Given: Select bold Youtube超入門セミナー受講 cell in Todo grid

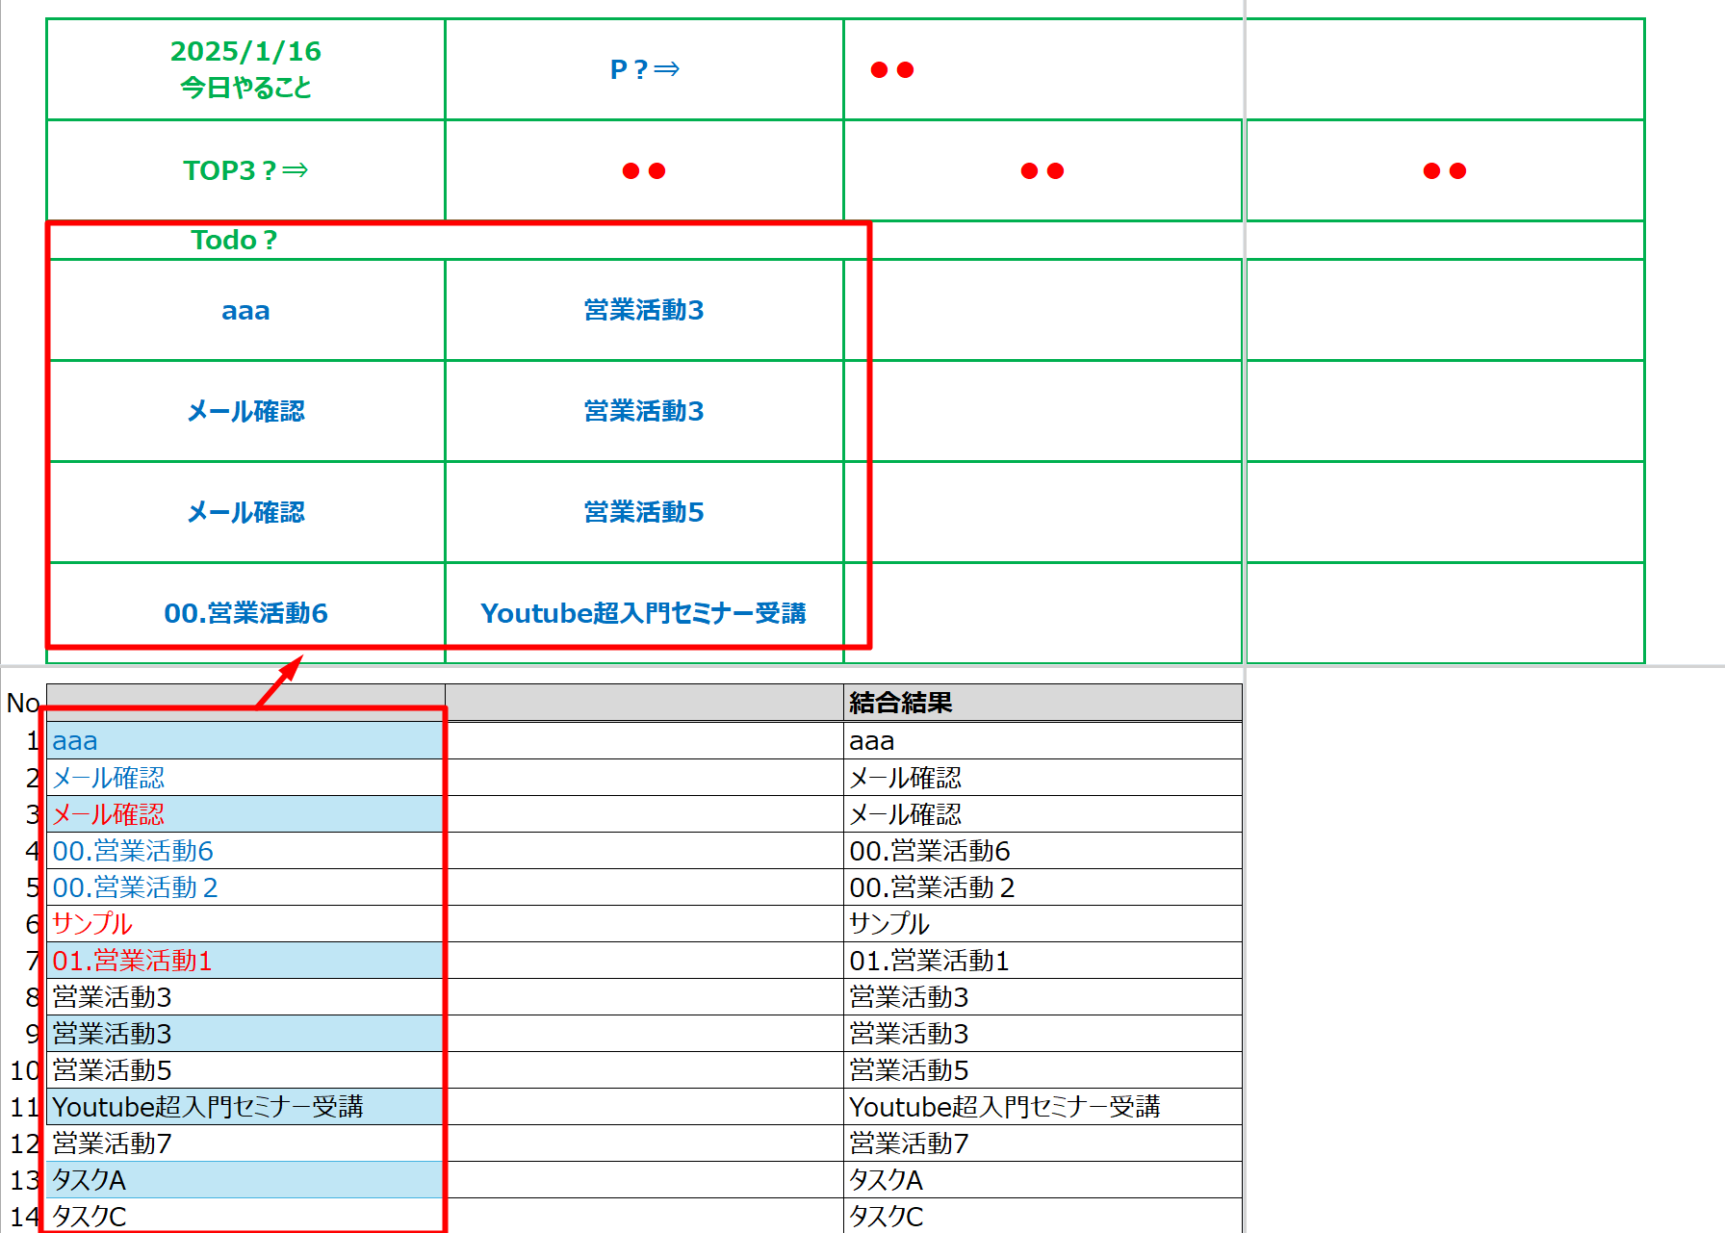Looking at the screenshot, I should (644, 613).
